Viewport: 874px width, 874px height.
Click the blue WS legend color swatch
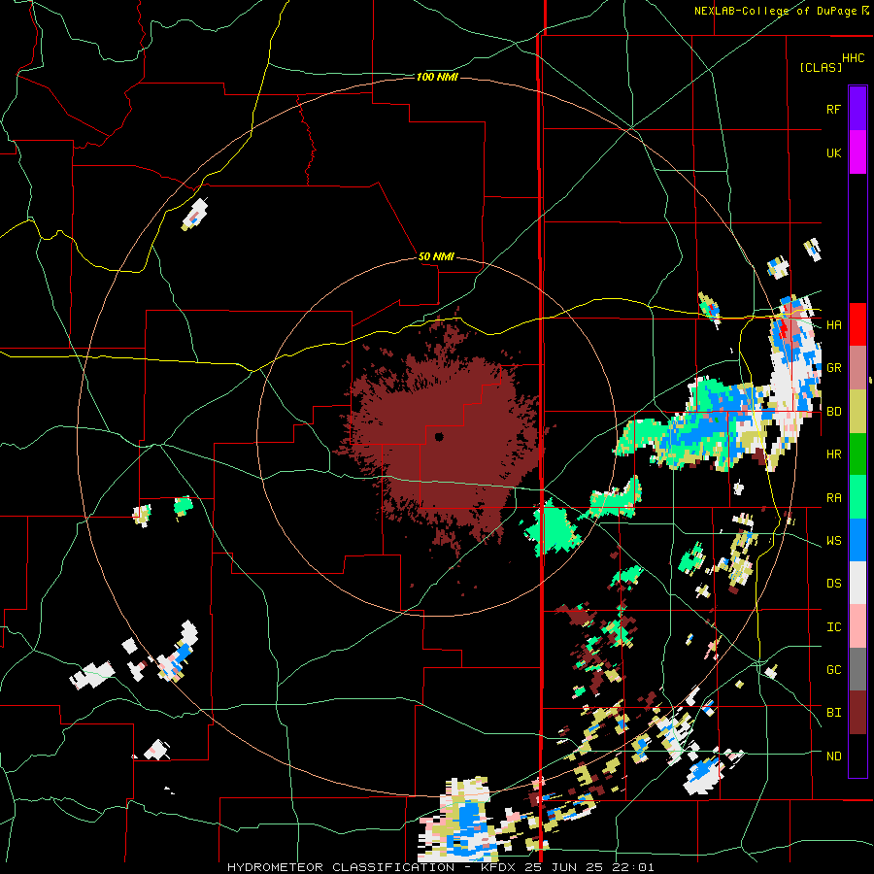coord(857,541)
